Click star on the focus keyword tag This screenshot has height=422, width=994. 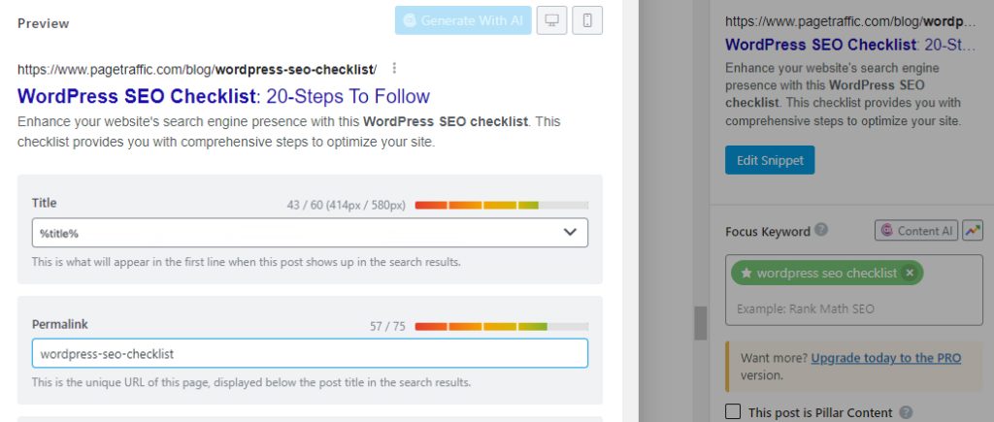[x=746, y=274]
